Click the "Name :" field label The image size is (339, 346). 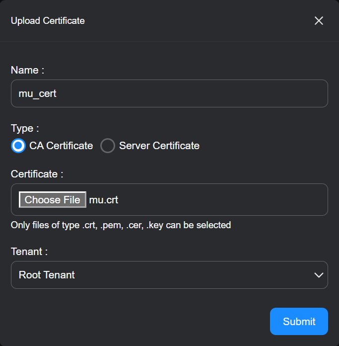(x=27, y=70)
